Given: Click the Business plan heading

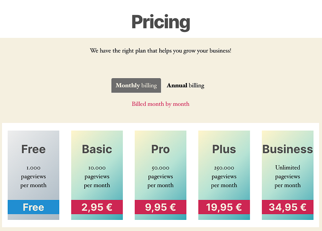Looking at the screenshot, I should [x=287, y=149].
